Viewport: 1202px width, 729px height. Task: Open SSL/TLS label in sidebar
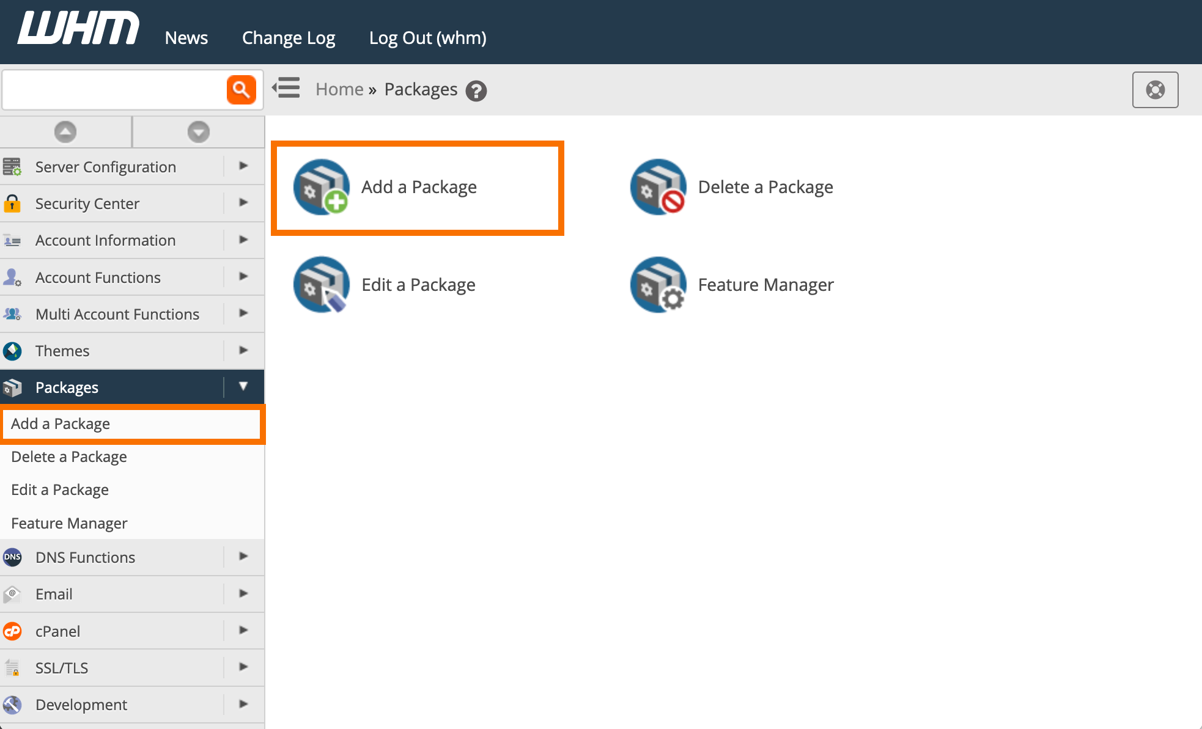tap(62, 668)
